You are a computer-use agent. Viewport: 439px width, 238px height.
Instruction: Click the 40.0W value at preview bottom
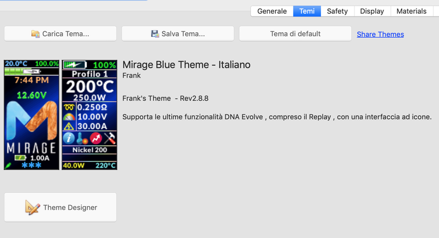click(74, 165)
